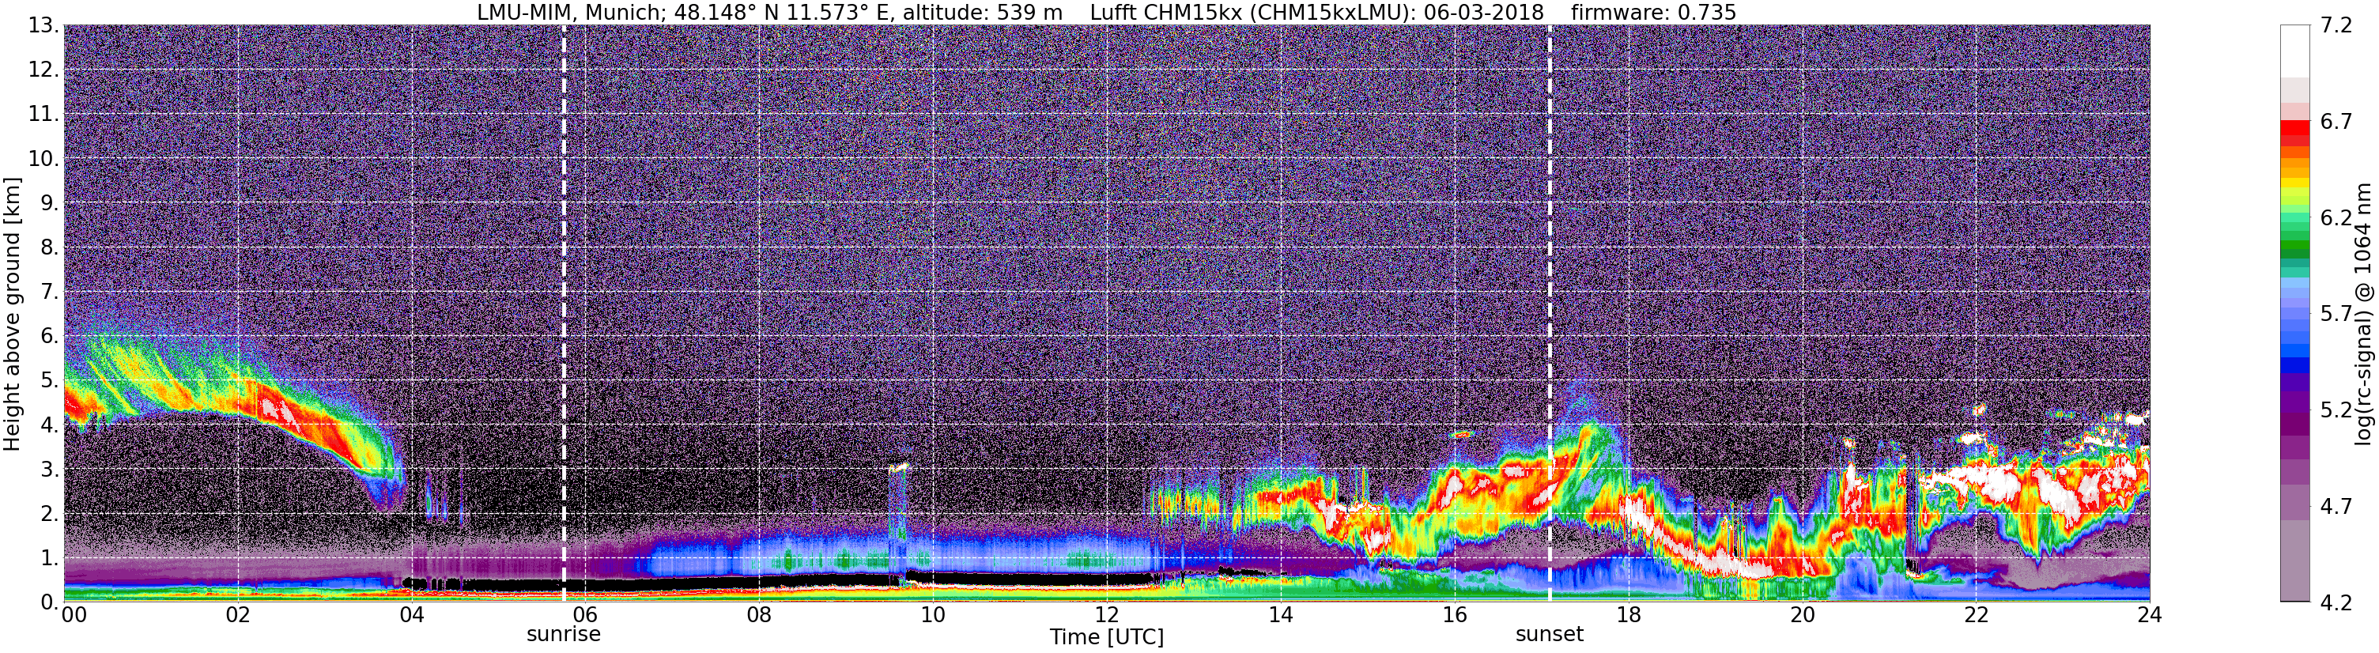Click the colorbar tick label 4.7
The width and height of the screenshot is (2379, 653).
[x=2336, y=506]
